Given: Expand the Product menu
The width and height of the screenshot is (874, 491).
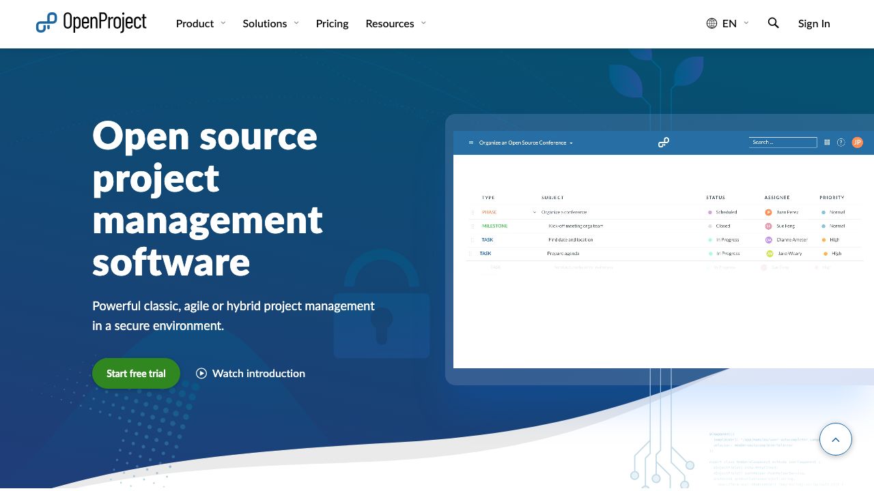Looking at the screenshot, I should pyautogui.click(x=200, y=23).
